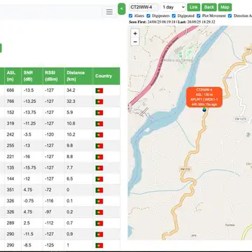Click the green Back button
Viewport: 252px width, 252px height.
[x=209, y=7]
